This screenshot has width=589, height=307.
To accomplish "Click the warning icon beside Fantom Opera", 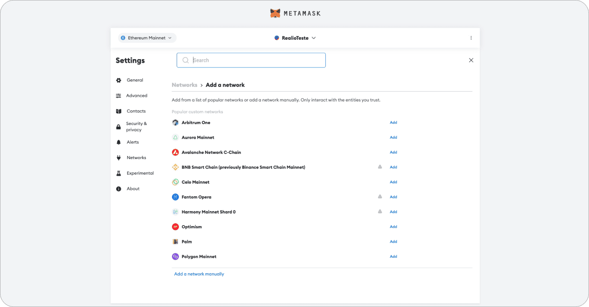I will point(380,197).
